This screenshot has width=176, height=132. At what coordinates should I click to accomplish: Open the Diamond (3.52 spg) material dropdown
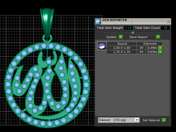click(x=137, y=120)
